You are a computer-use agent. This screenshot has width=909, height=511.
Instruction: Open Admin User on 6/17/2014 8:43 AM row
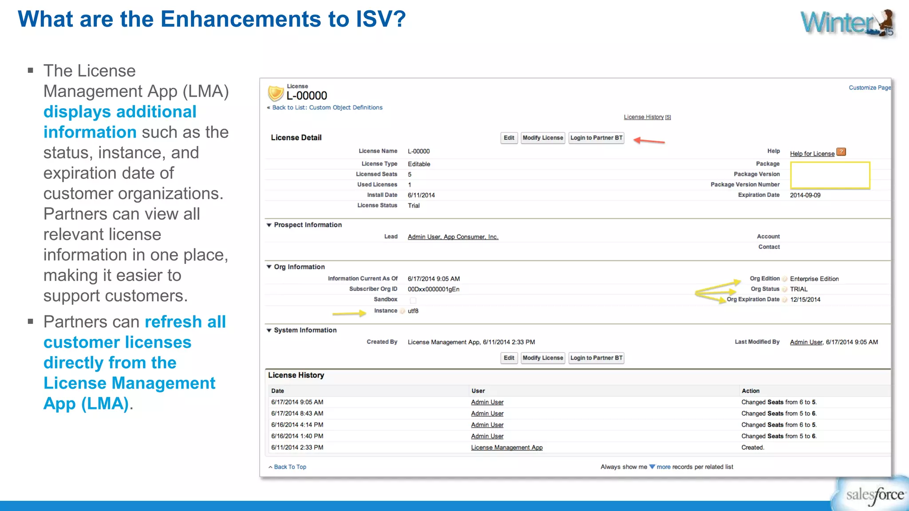tap(487, 413)
